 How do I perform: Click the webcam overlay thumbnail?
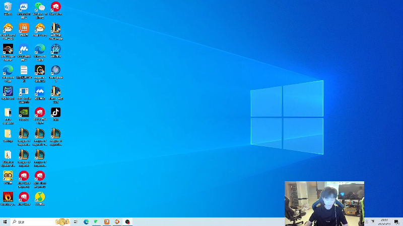[x=324, y=203]
